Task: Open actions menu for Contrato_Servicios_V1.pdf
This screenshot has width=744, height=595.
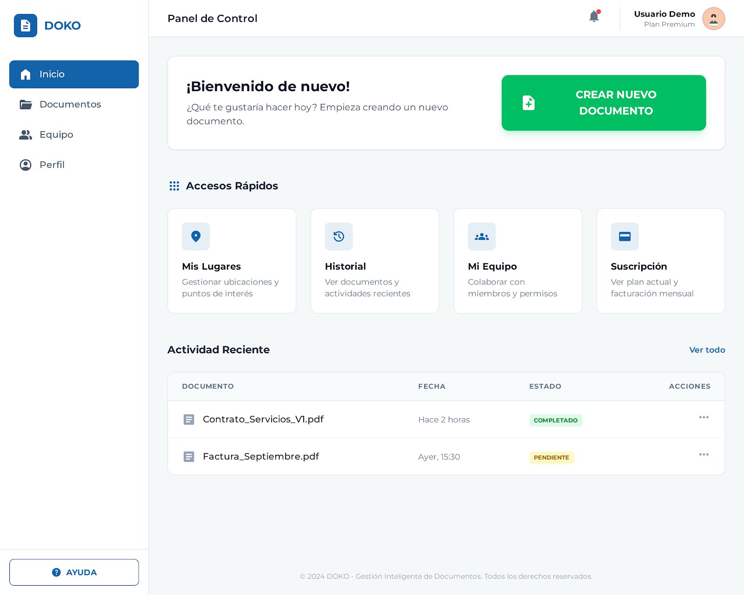Action: click(x=704, y=417)
